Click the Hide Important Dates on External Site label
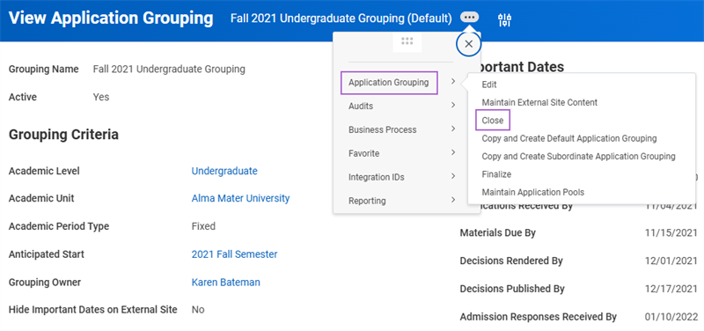The image size is (704, 331). tap(93, 310)
